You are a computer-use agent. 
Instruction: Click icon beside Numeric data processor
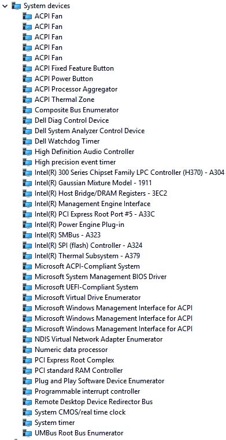coord(27,349)
